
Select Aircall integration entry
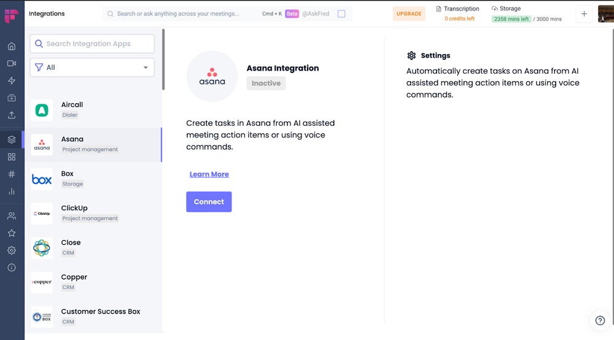[93, 110]
